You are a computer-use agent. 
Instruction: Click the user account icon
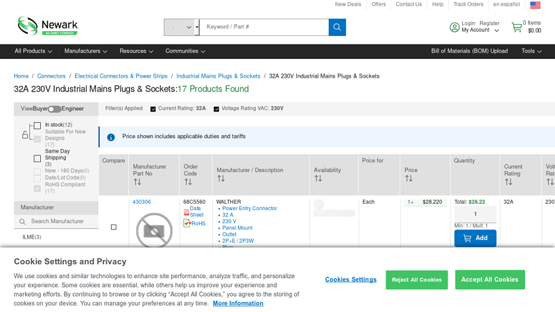pyautogui.click(x=454, y=27)
